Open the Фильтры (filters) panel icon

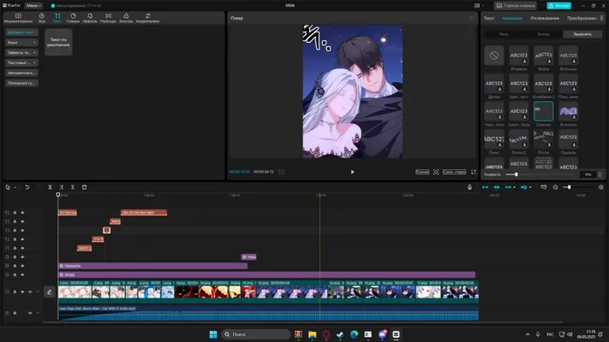click(126, 18)
